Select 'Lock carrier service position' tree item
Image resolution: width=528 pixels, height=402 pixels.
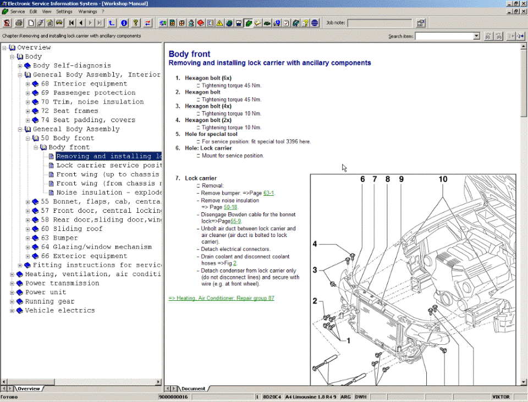[108, 166]
